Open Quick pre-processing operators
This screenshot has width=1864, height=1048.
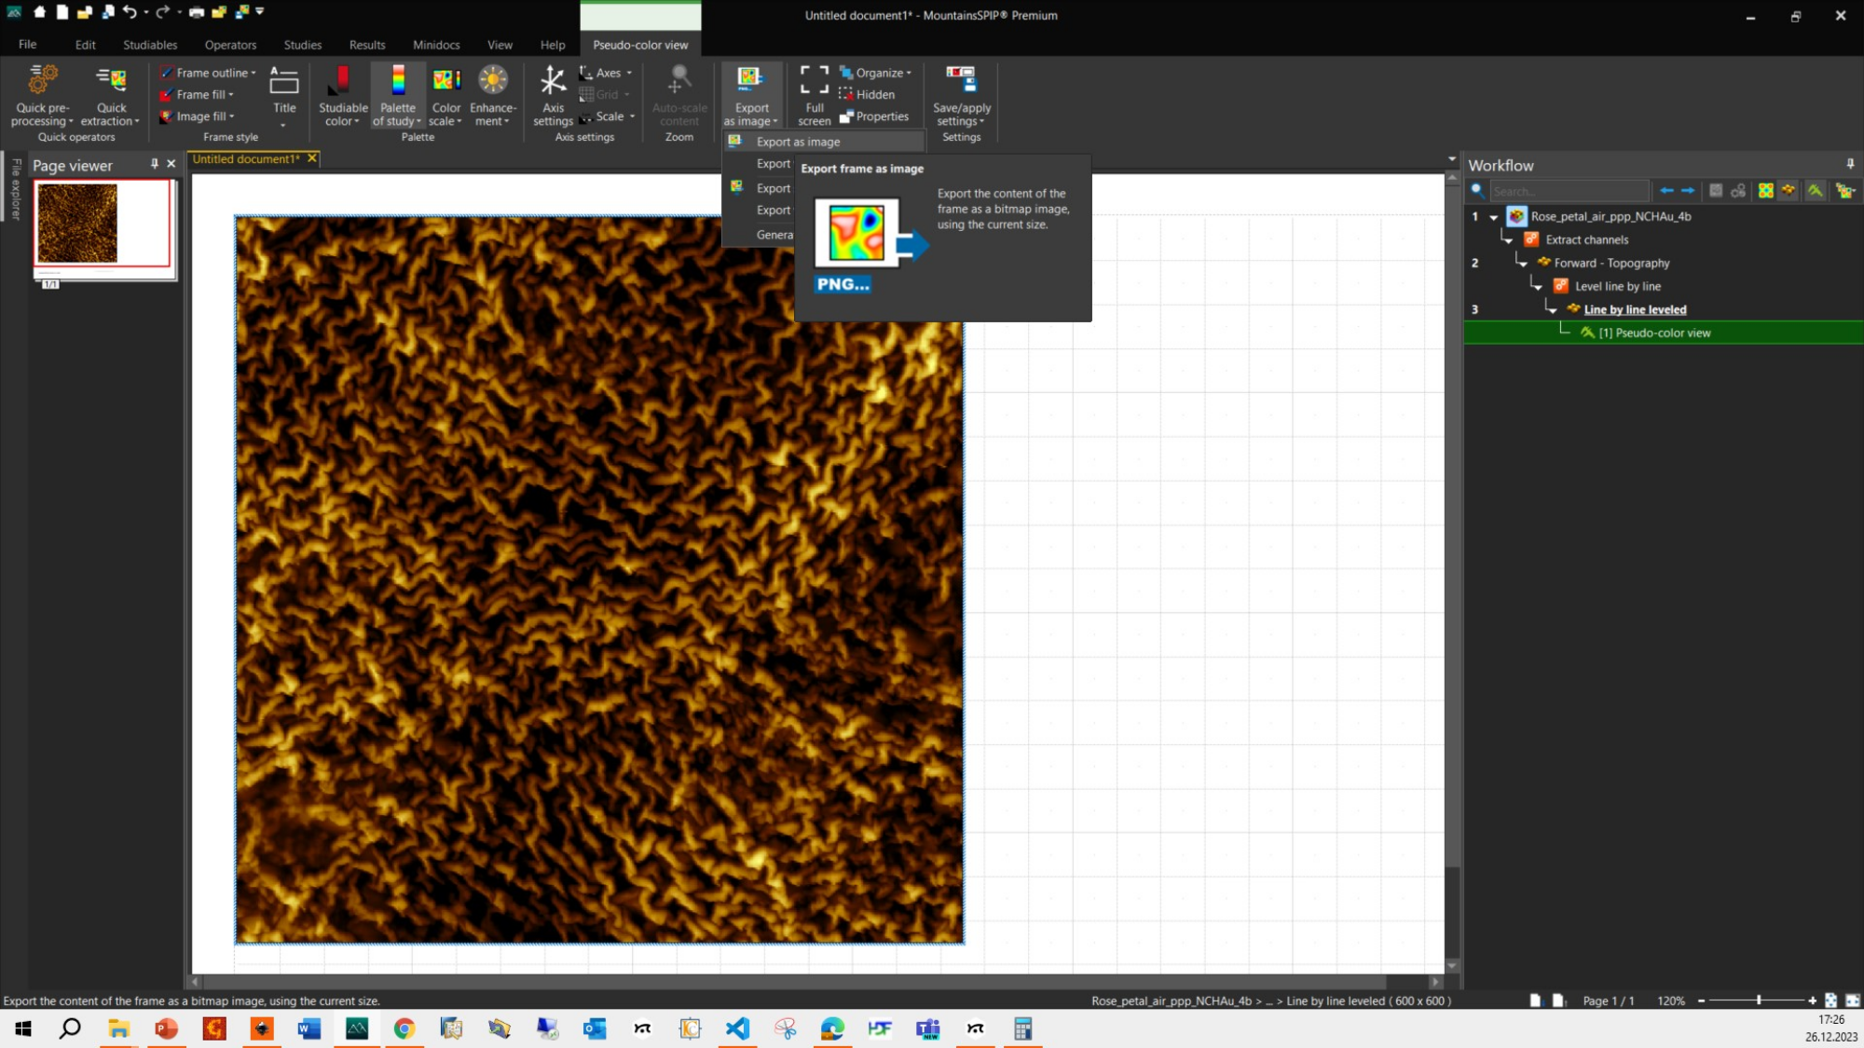(x=42, y=95)
